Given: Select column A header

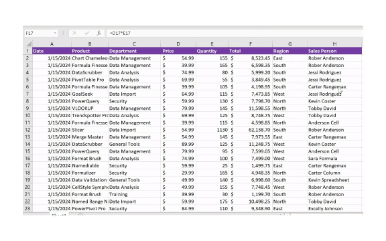Looking at the screenshot, I should point(52,44).
